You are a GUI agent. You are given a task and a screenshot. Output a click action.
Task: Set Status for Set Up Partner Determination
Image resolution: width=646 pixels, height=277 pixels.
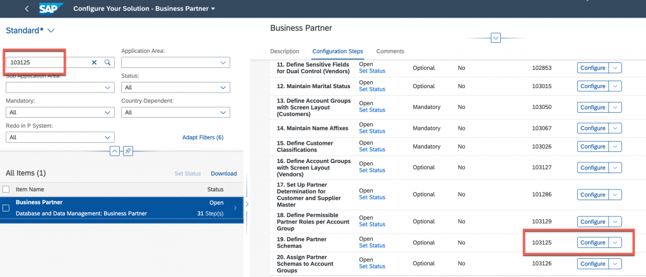coord(372,197)
